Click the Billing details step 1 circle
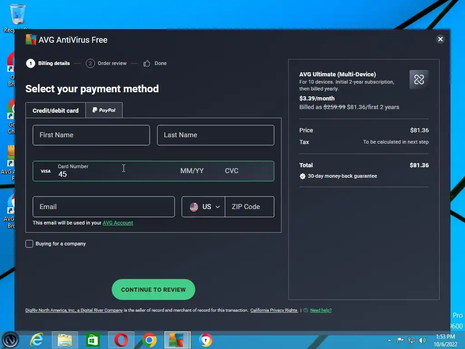 tap(30, 63)
